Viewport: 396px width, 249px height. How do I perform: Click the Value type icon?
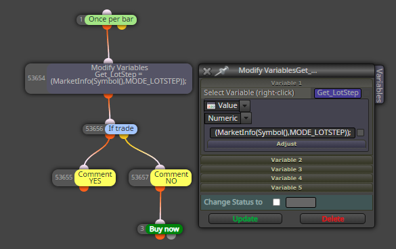pos(211,106)
